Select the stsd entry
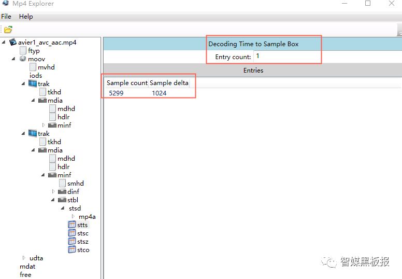The width and height of the screenshot is (402, 279). (x=75, y=208)
